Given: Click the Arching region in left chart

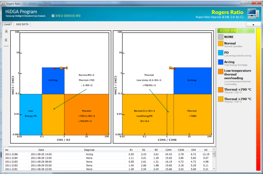Looking at the screenshot, I should click(x=53, y=81).
